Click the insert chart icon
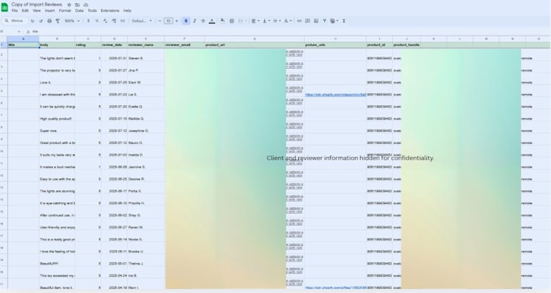Viewport: 551px width, 293px height. pyautogui.click(x=316, y=21)
